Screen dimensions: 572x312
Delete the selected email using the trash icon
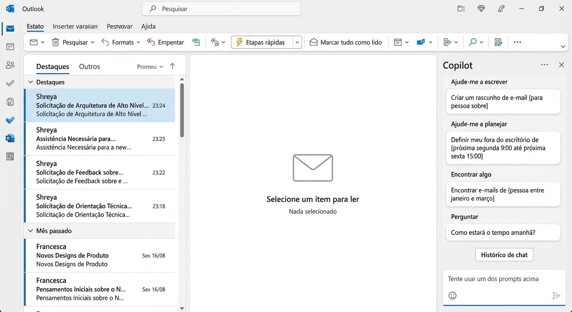(x=56, y=42)
